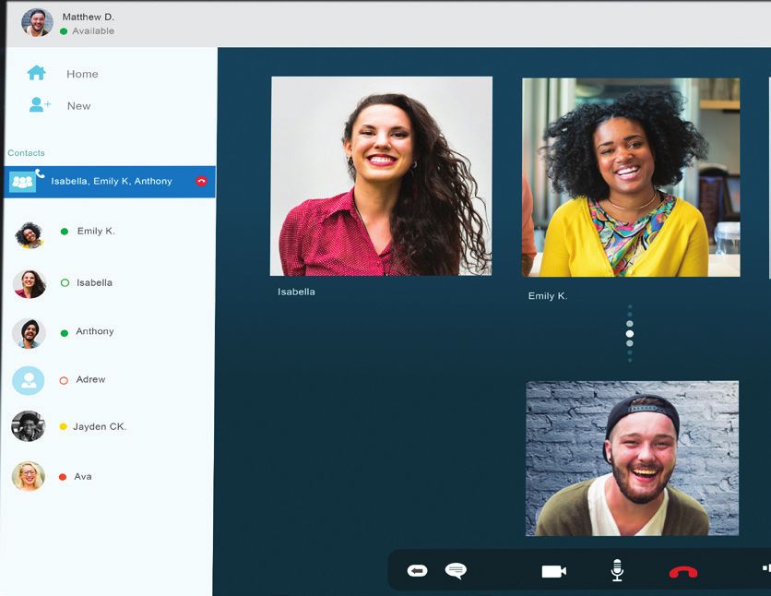The image size is (771, 596).
Task: Open Jayden CK. in contacts list
Action: click(100, 427)
